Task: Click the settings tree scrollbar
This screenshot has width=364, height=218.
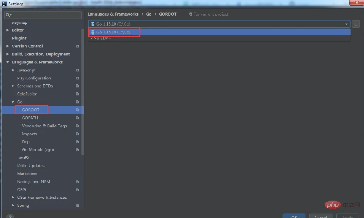Action: 82,92
